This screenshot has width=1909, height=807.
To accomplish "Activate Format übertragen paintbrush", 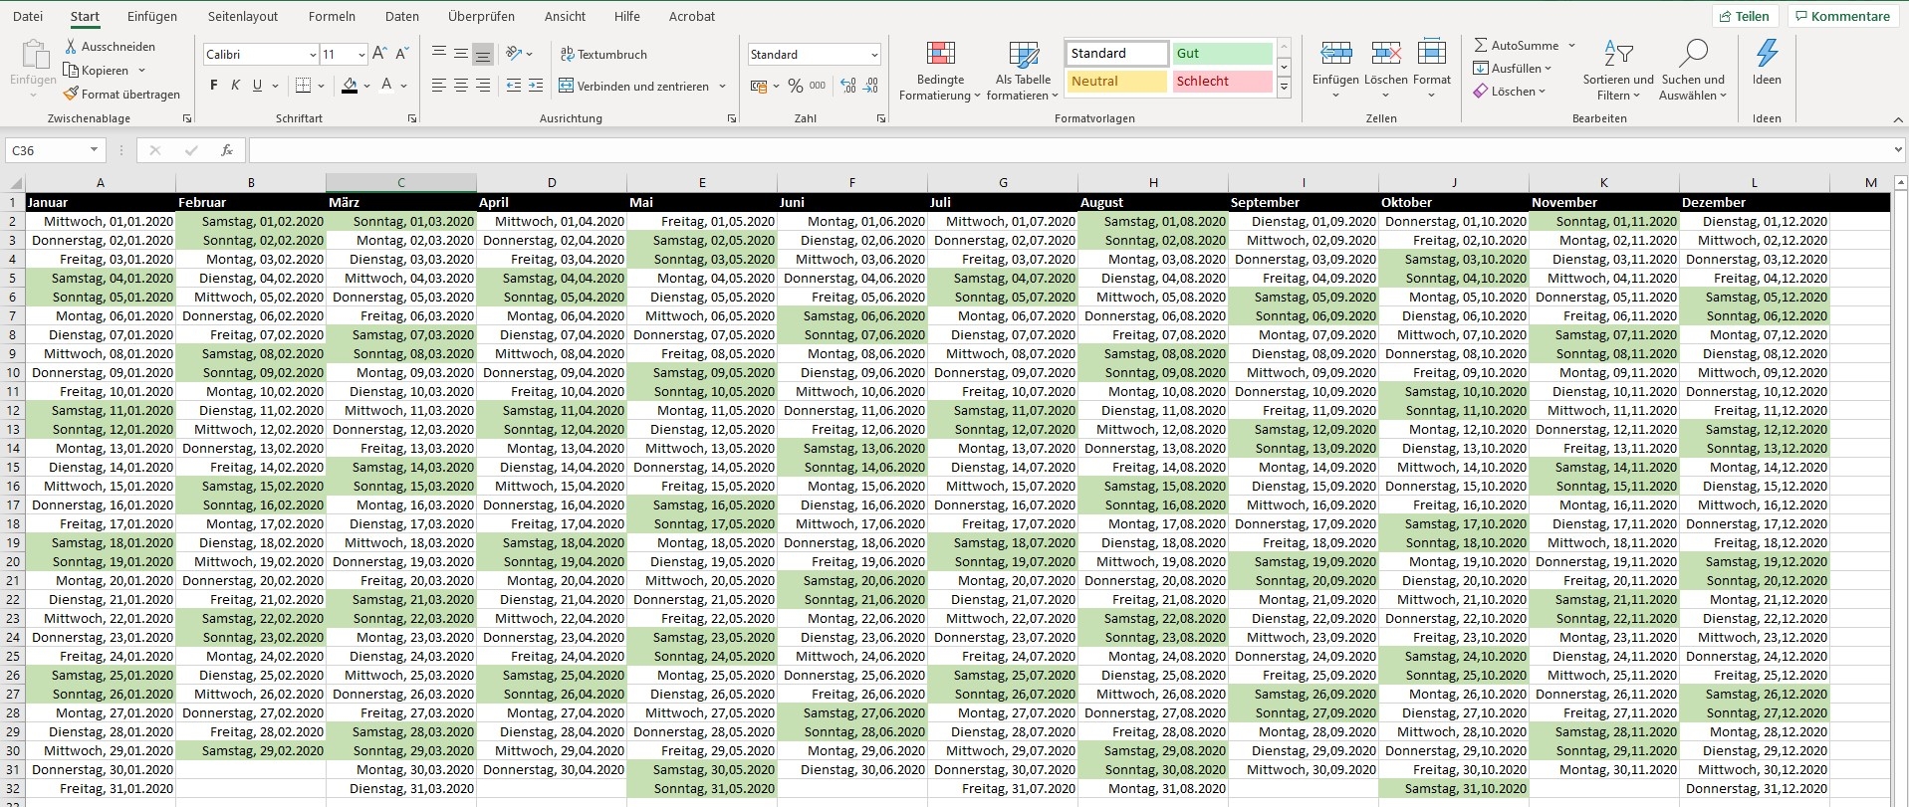I will 71,94.
